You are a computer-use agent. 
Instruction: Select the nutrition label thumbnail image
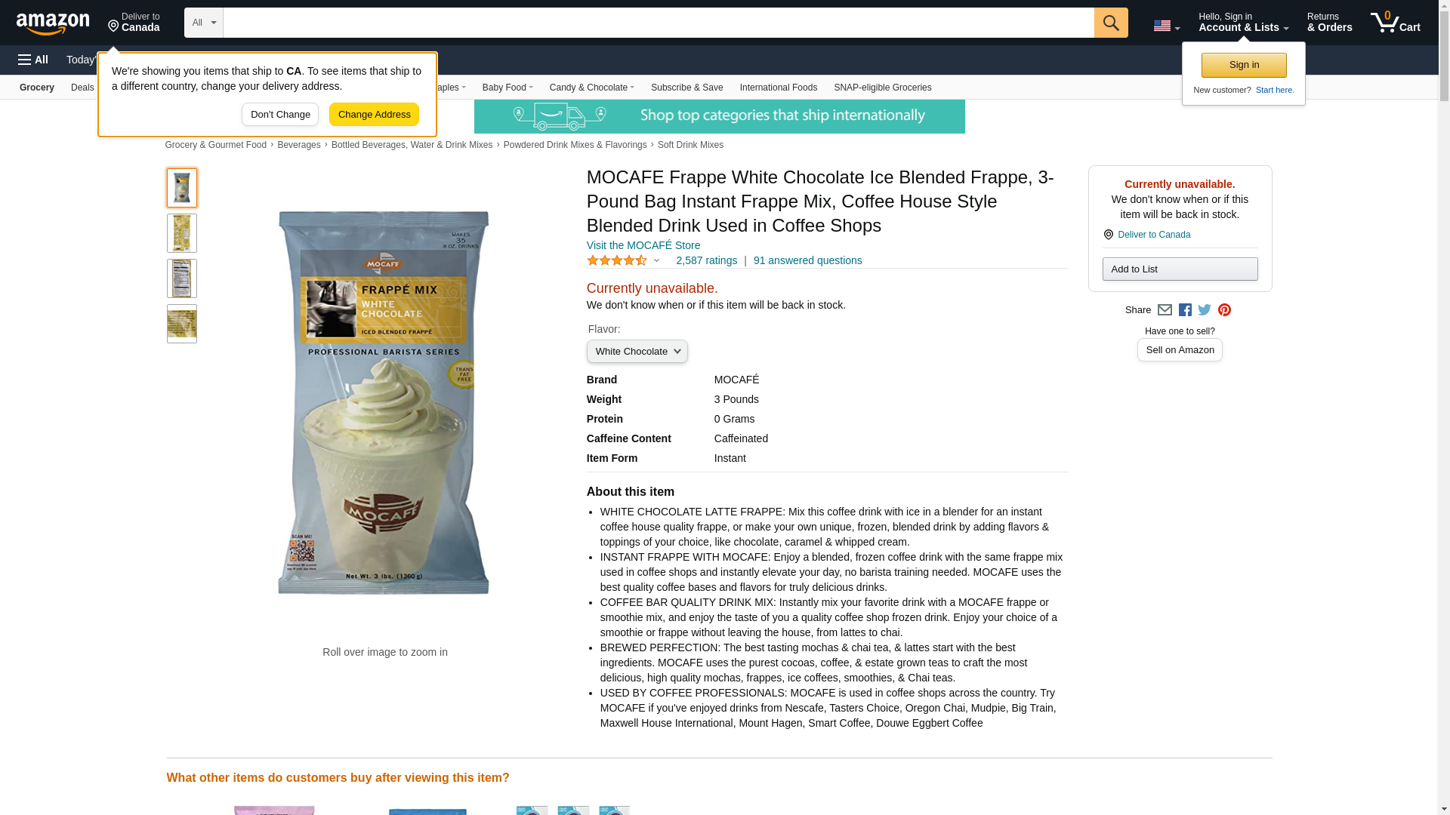[x=181, y=278]
